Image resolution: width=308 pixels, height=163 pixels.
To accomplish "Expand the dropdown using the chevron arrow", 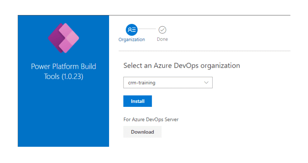I will pos(207,83).
